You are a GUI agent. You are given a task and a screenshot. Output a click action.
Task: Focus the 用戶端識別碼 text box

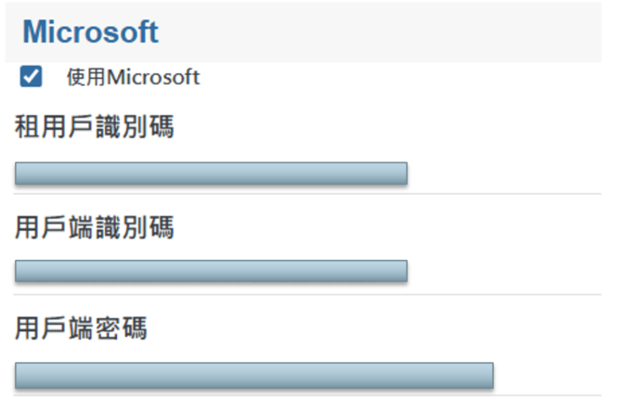pyautogui.click(x=211, y=271)
